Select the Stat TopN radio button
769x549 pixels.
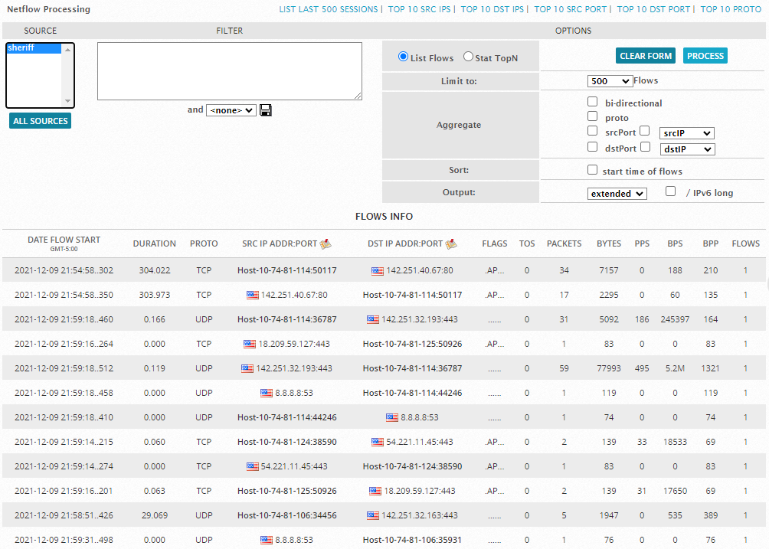(x=468, y=57)
